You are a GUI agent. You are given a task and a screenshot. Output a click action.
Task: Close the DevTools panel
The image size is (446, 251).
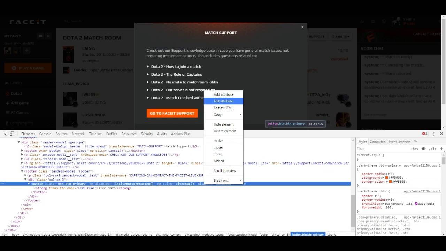point(441,134)
